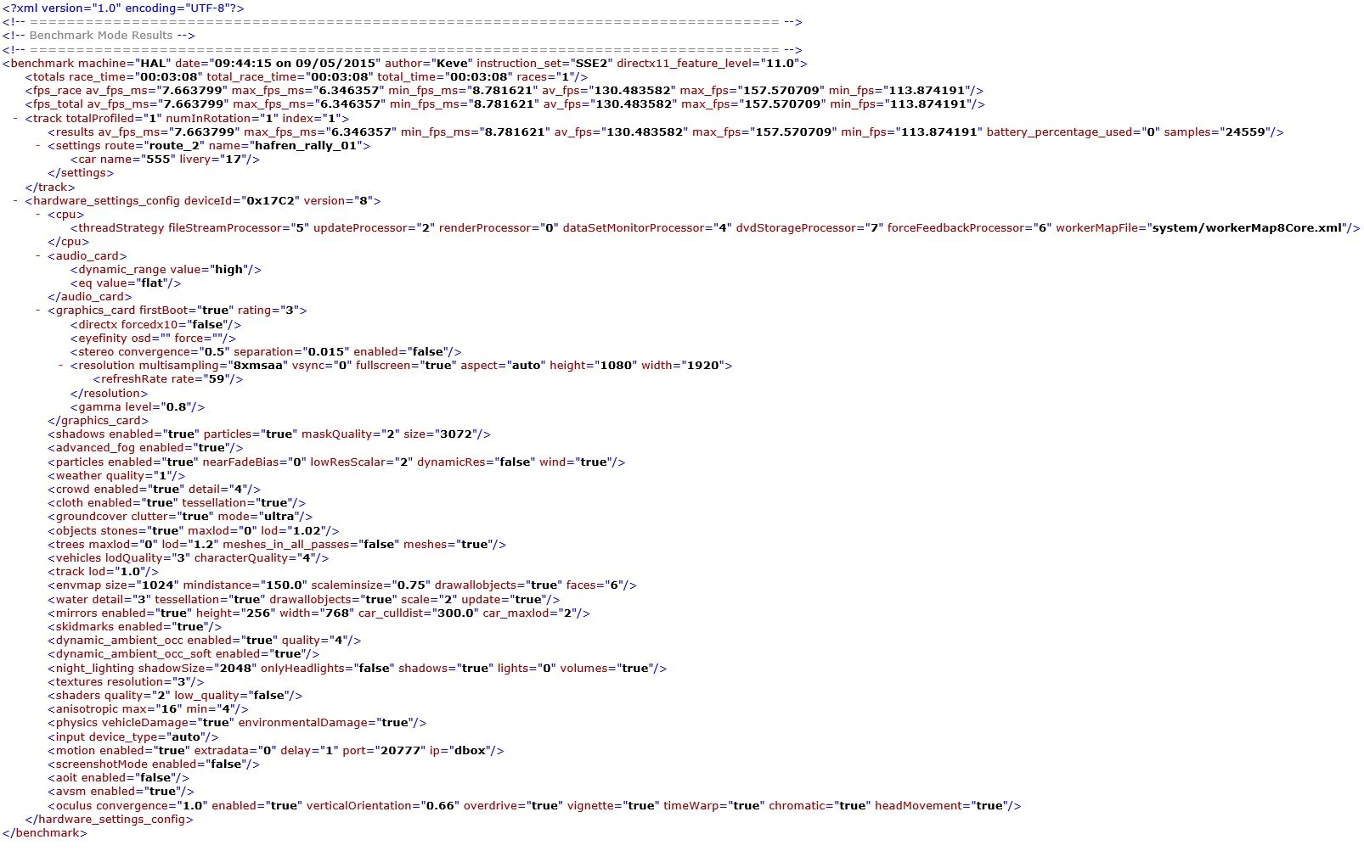Click the night_lighting shadowSize element
The image size is (1364, 851).
point(358,669)
